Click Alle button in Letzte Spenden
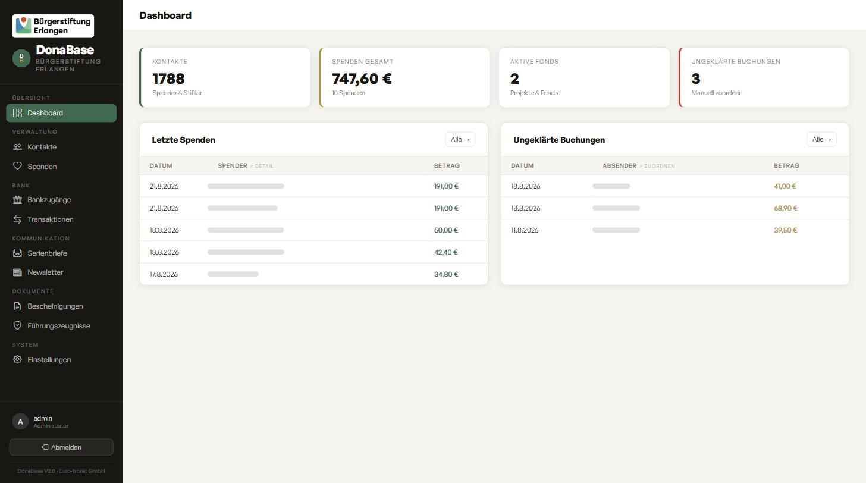The height and width of the screenshot is (483, 866). pyautogui.click(x=460, y=139)
